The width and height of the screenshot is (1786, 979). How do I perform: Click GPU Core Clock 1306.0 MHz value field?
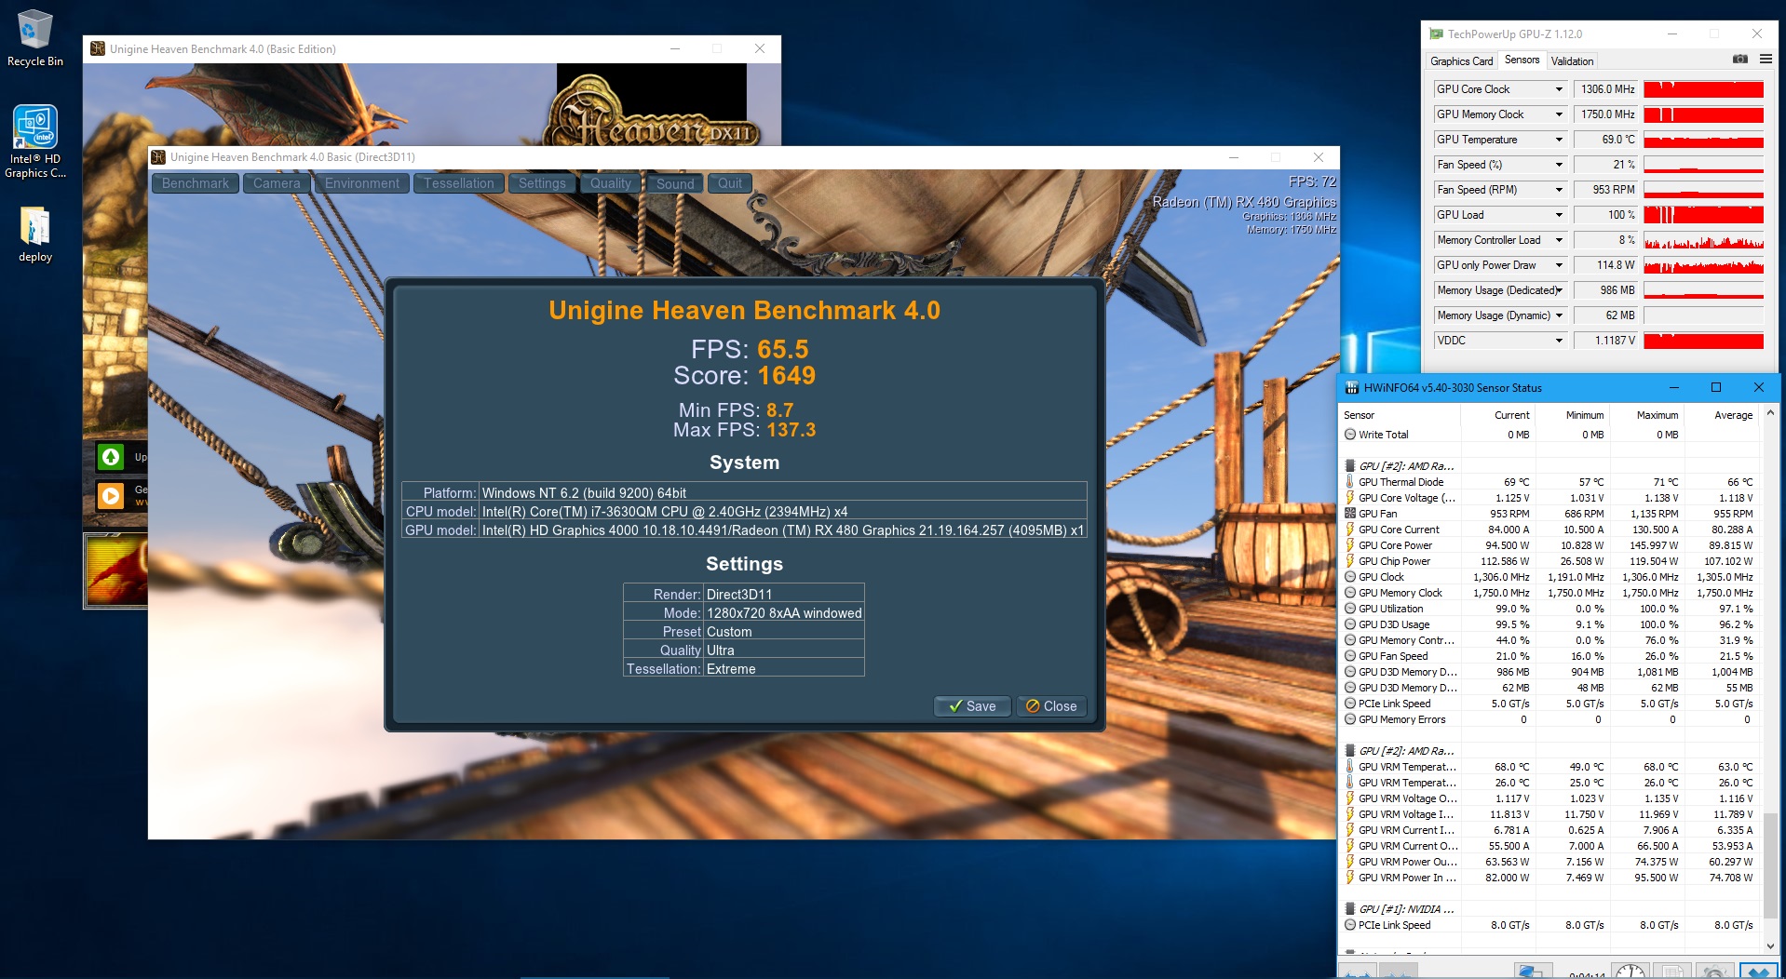[1606, 89]
